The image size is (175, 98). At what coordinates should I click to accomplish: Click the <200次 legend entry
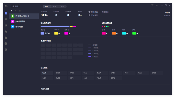coord(93,48)
